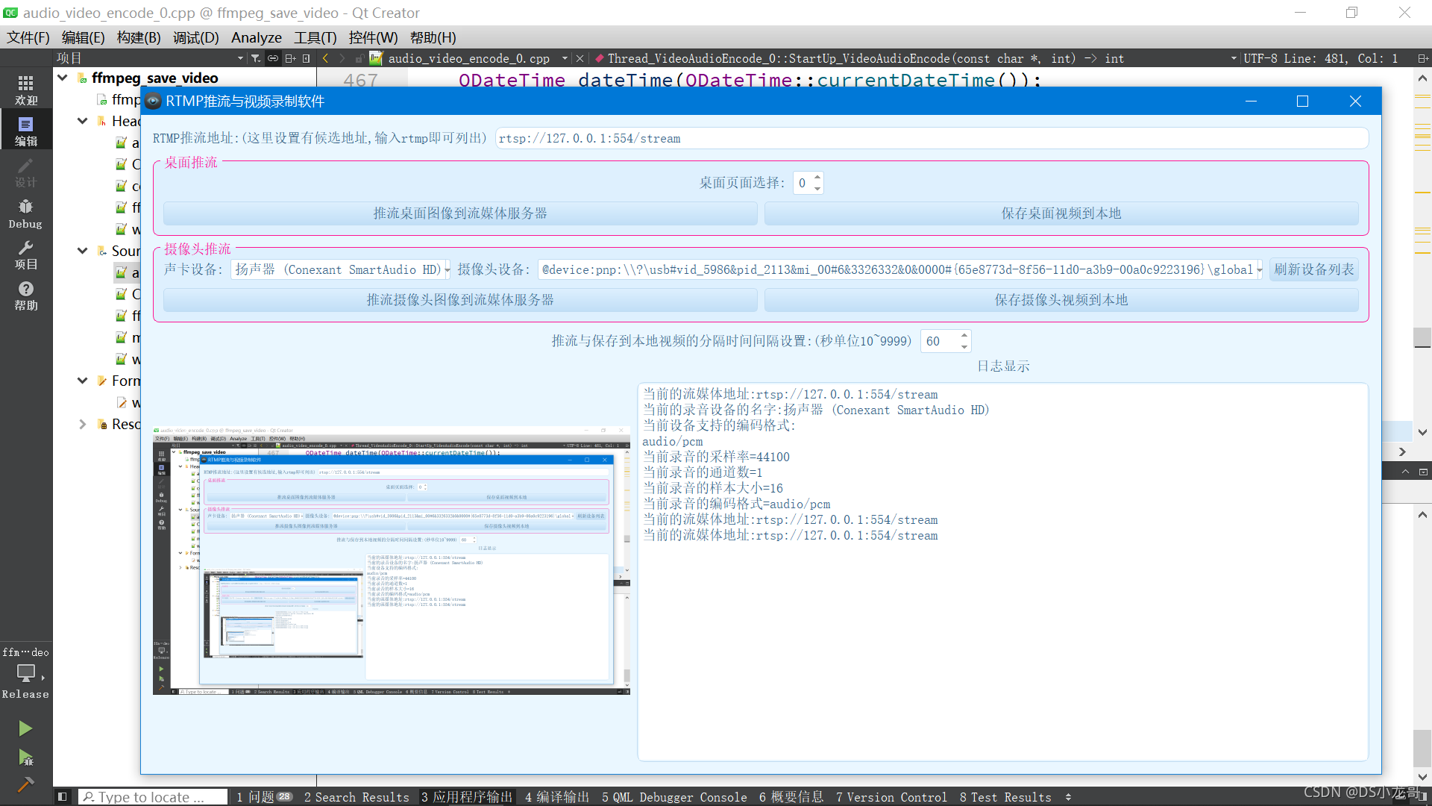The width and height of the screenshot is (1432, 806).
Task: Click 保存桌面视频到本地 button
Action: (x=1063, y=213)
